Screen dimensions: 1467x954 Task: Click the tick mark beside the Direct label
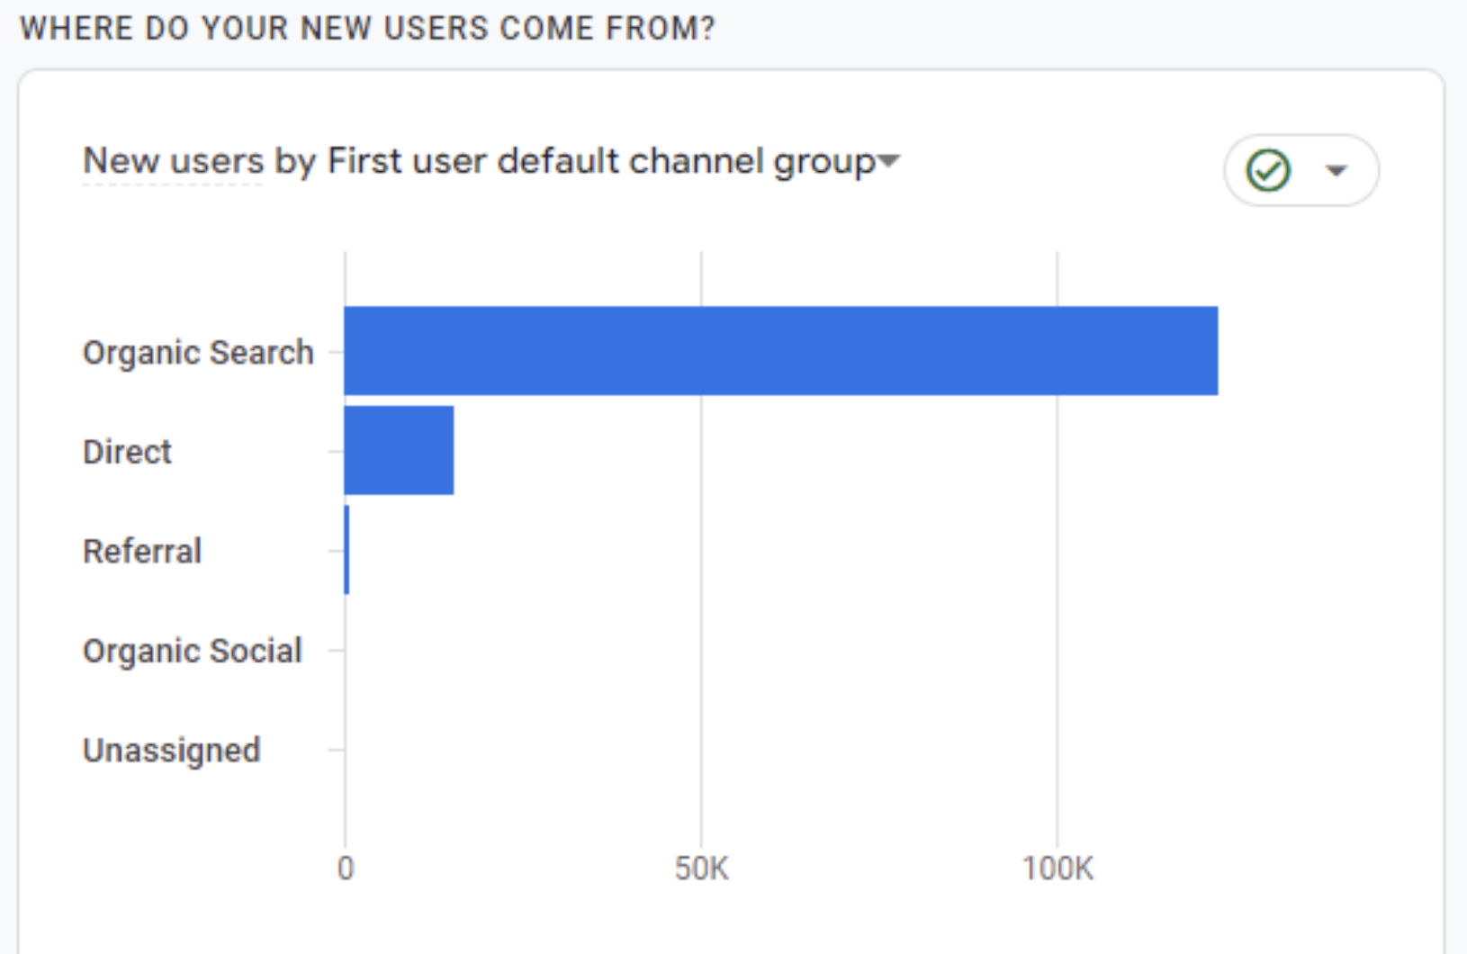pos(336,451)
